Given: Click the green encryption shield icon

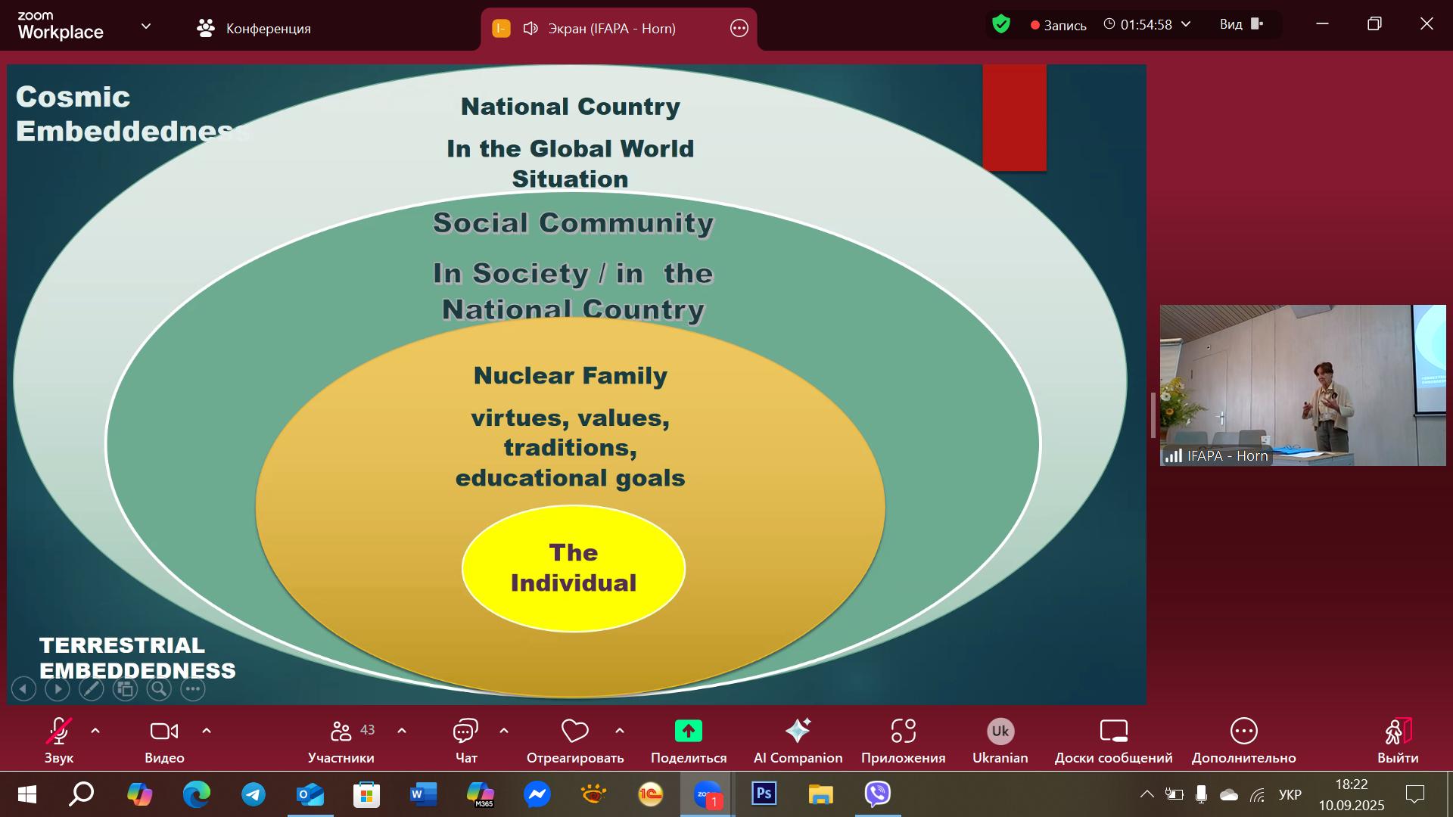Looking at the screenshot, I should click(1001, 24).
